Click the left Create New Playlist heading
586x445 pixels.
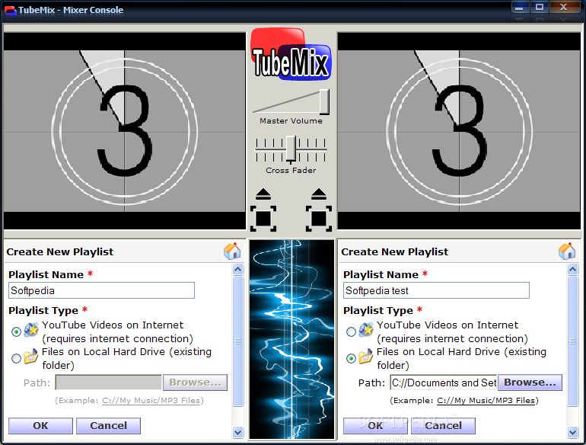tap(60, 252)
